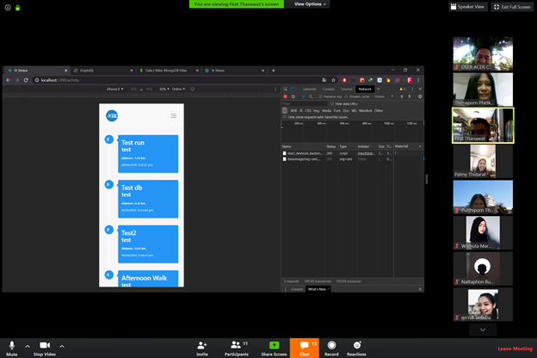Expand the View Options dropdown
The height and width of the screenshot is (358, 537).
click(x=310, y=4)
